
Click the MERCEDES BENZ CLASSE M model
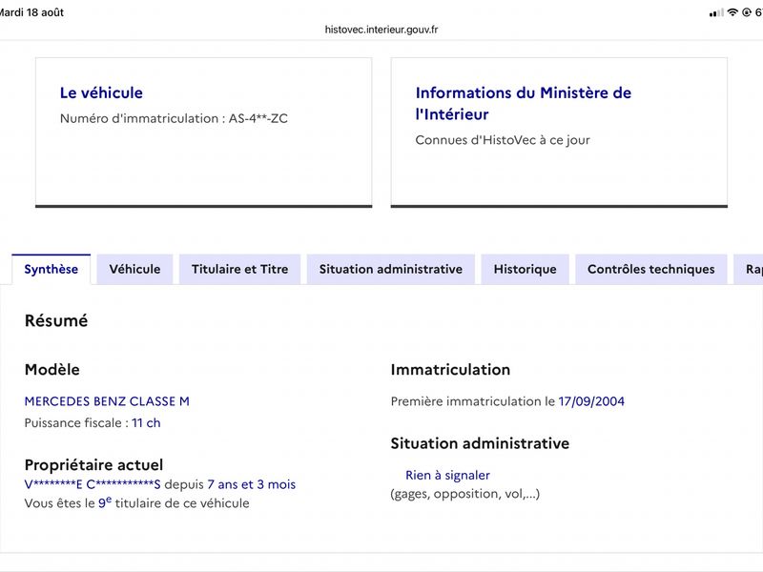tap(107, 401)
